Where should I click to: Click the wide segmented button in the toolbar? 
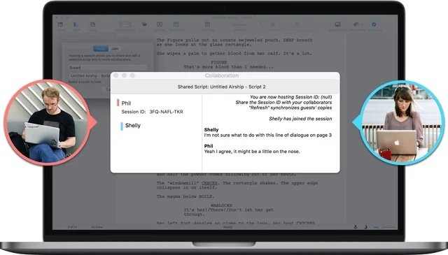pyautogui.click(x=125, y=24)
